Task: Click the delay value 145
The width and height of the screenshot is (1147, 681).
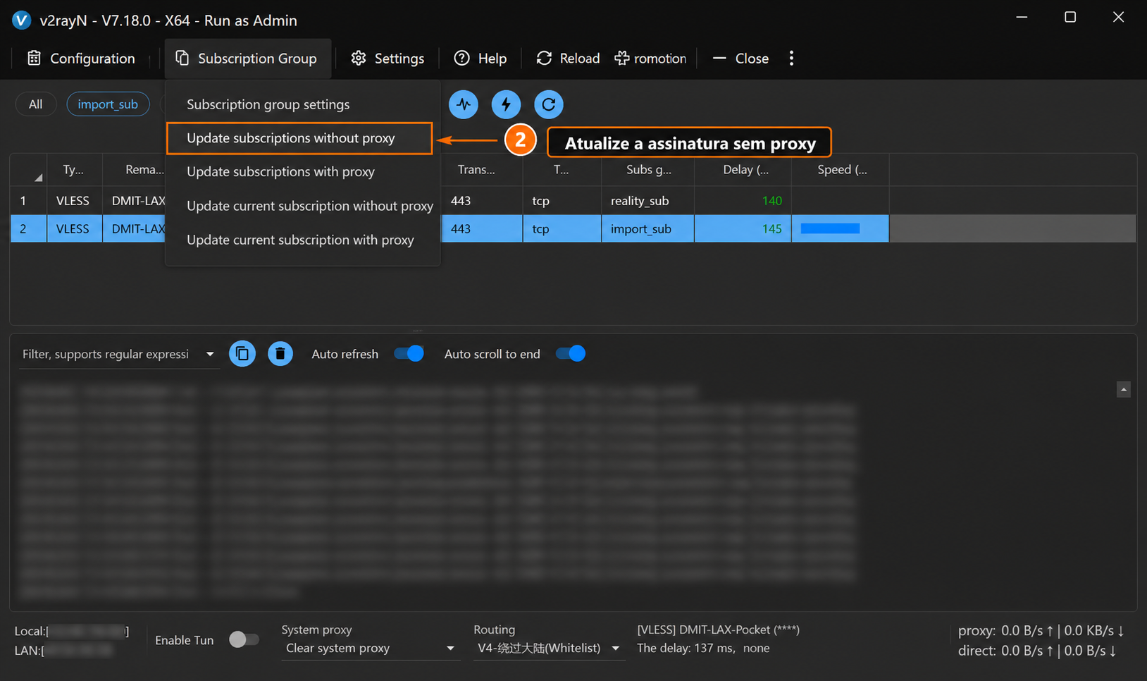Action: (x=772, y=228)
